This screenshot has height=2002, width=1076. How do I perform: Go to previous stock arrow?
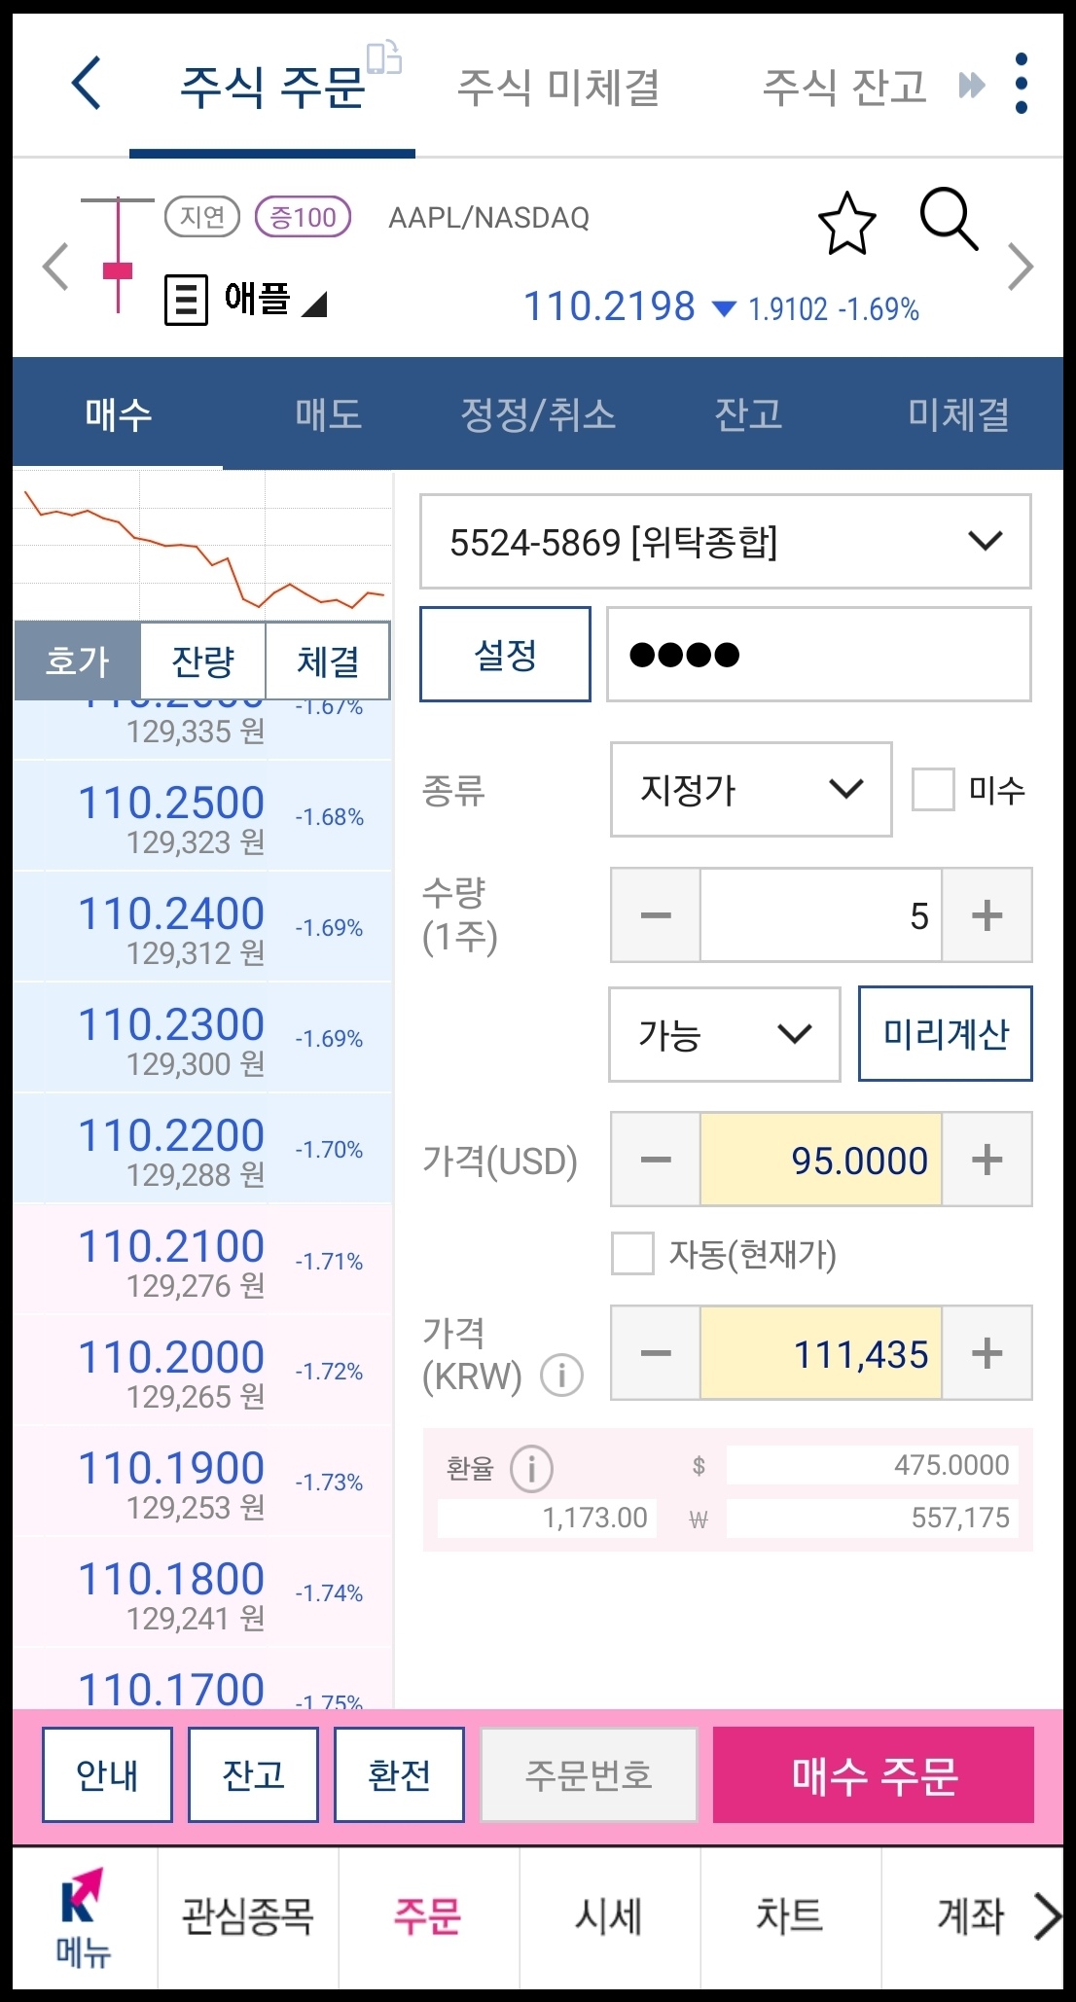tap(55, 267)
